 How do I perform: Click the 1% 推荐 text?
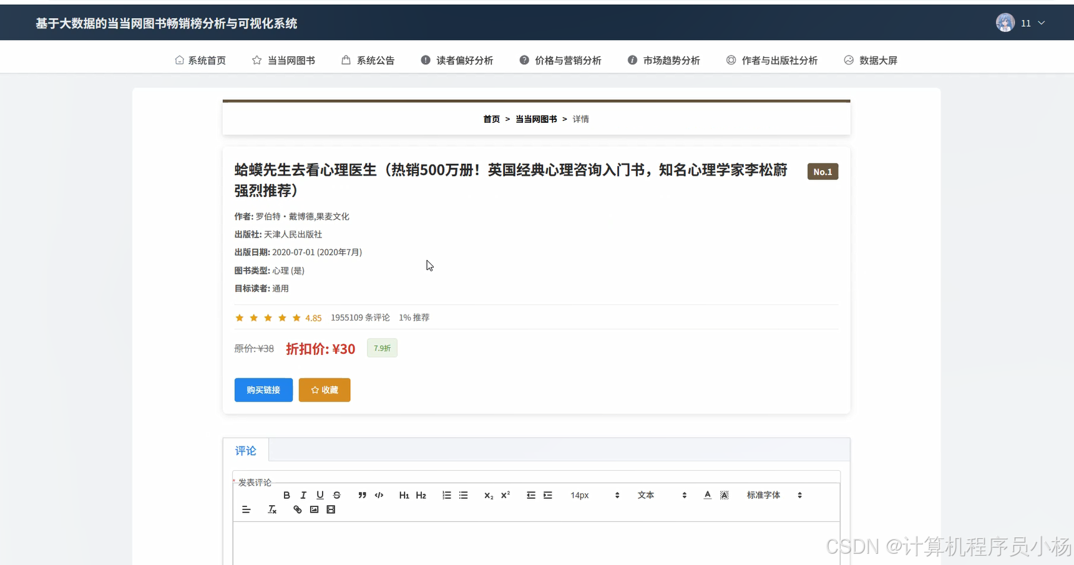click(x=414, y=317)
